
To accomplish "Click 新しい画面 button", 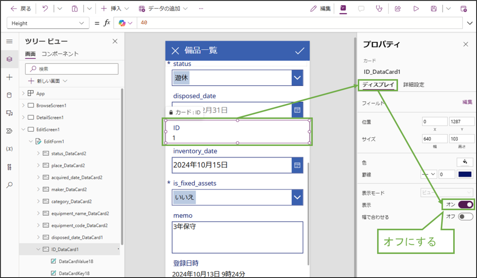I will [x=48, y=81].
